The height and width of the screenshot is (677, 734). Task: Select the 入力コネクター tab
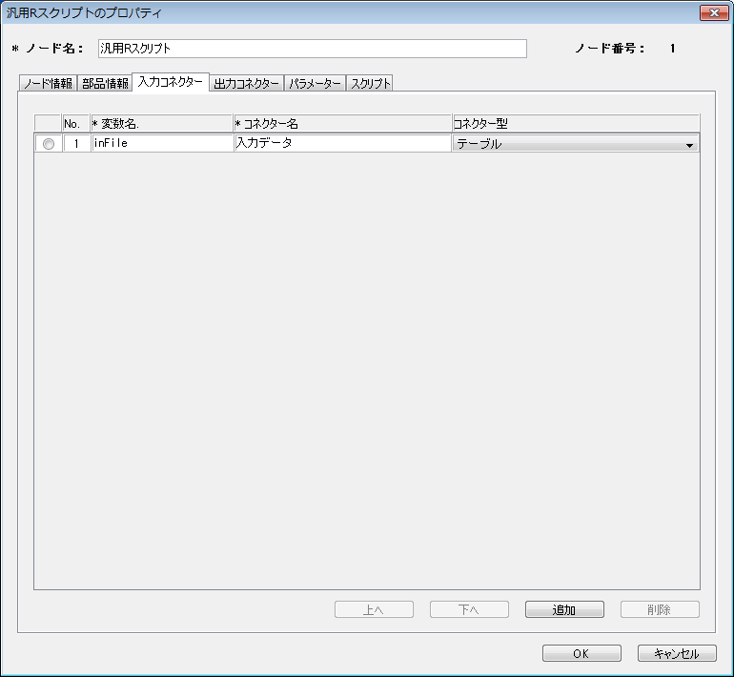coord(170,83)
